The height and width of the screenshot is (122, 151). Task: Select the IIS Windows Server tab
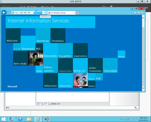pos(61,13)
